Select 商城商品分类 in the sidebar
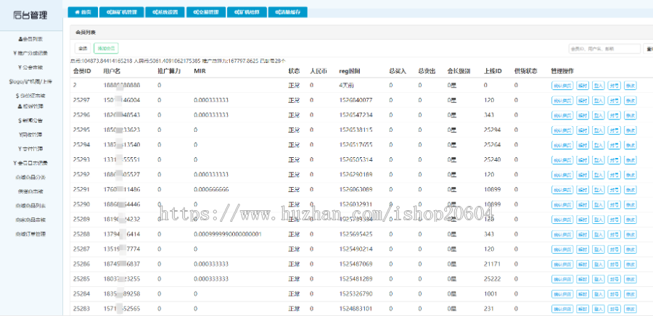 (30, 177)
